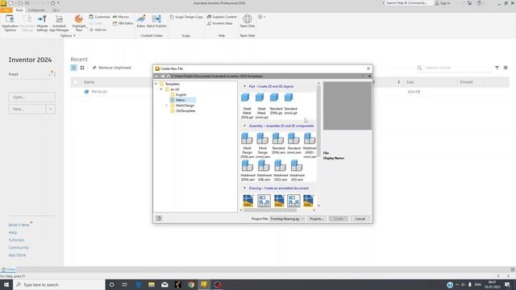The image size is (516, 290).
Task: Click Cancel in Create New File dialog
Action: pos(360,218)
